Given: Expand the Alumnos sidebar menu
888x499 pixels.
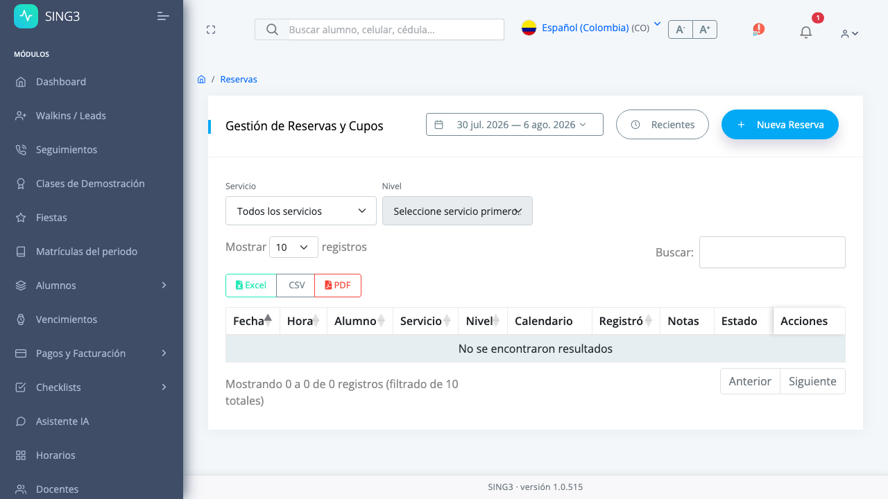Looking at the screenshot, I should (92, 286).
